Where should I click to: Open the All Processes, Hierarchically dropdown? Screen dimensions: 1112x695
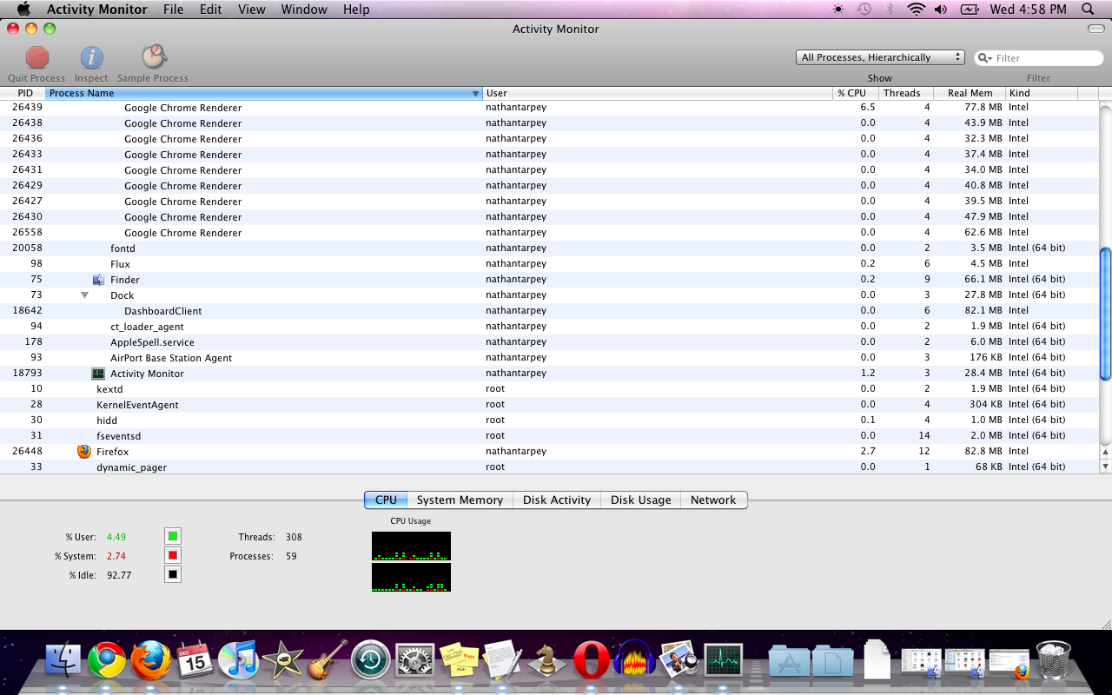(880, 57)
